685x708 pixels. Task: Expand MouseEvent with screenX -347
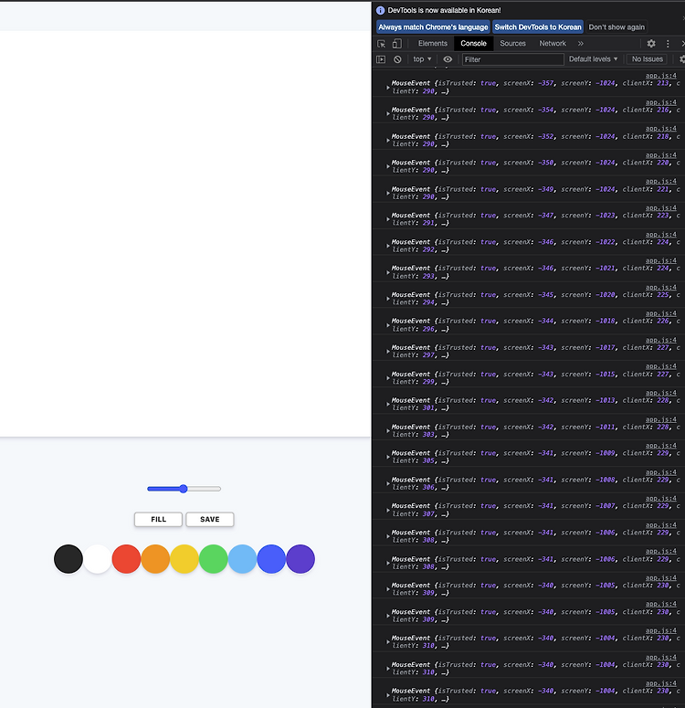388,219
